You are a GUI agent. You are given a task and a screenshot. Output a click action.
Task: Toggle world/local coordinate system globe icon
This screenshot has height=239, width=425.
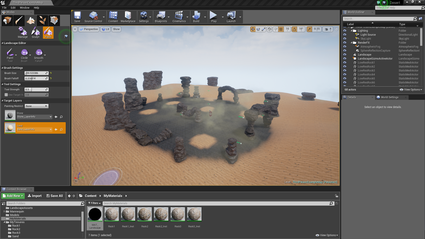pos(270,29)
